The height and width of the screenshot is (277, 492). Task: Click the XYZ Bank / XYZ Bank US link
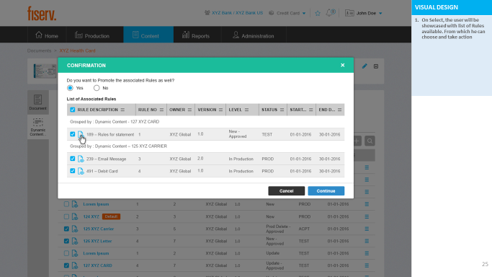[x=237, y=13]
